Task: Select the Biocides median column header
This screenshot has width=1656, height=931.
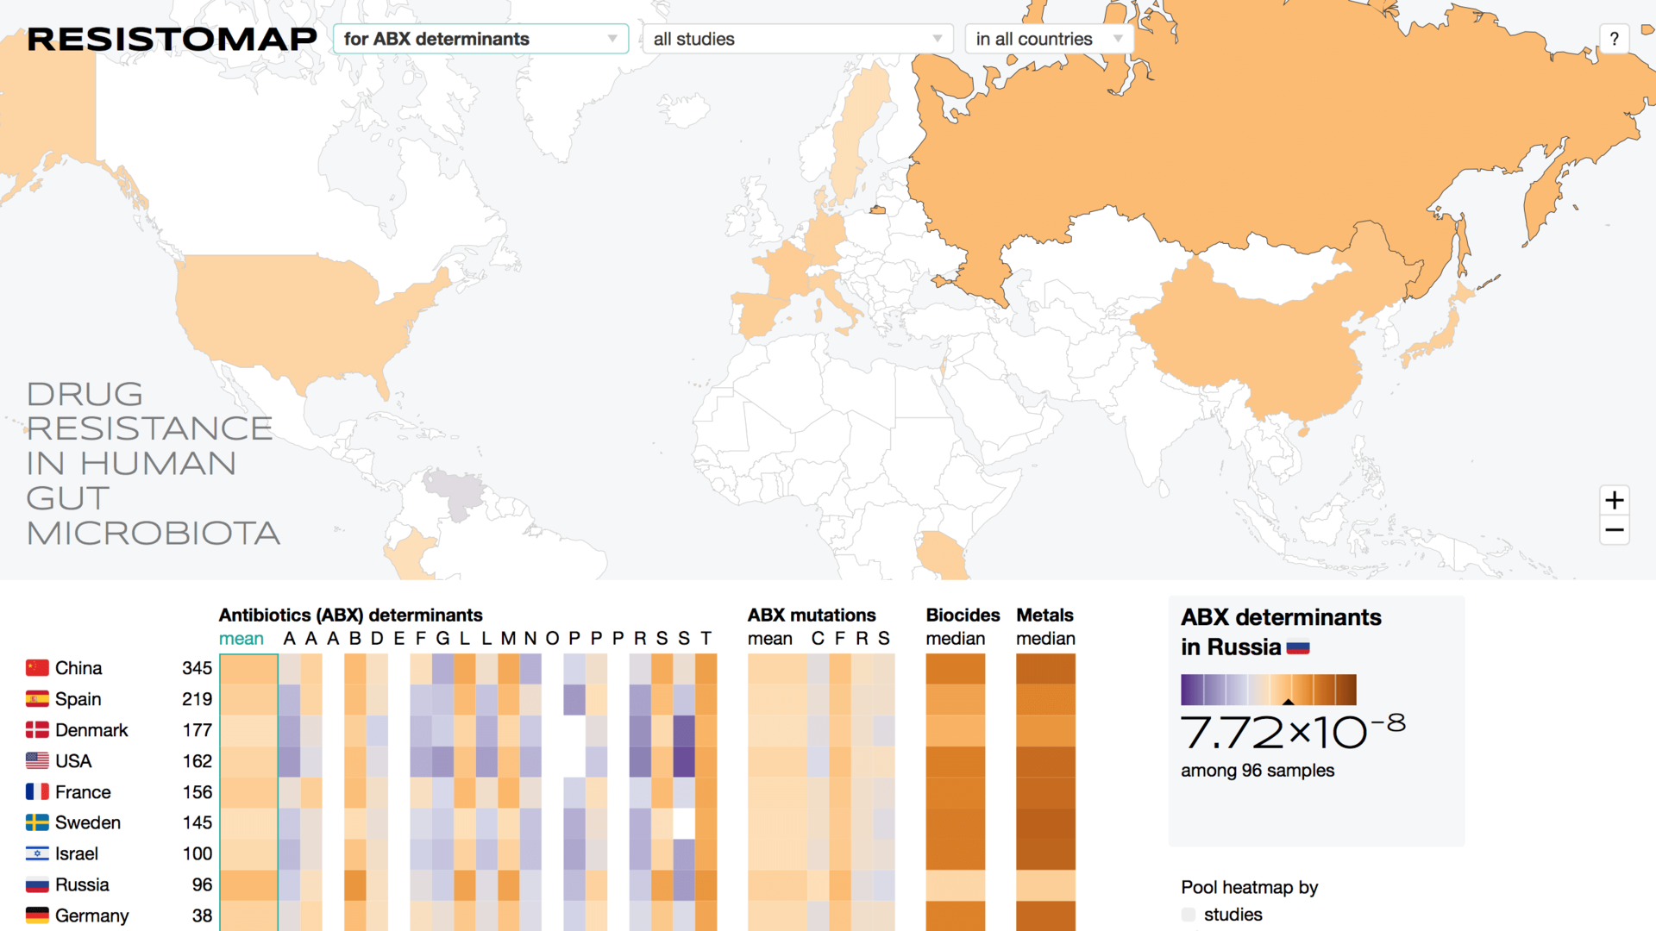Action: (x=955, y=639)
